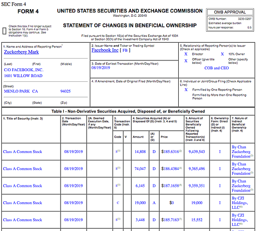This screenshot has height=231, width=257.
Task: Click the amount 3,448 cell
Action: pyautogui.click(x=140, y=220)
